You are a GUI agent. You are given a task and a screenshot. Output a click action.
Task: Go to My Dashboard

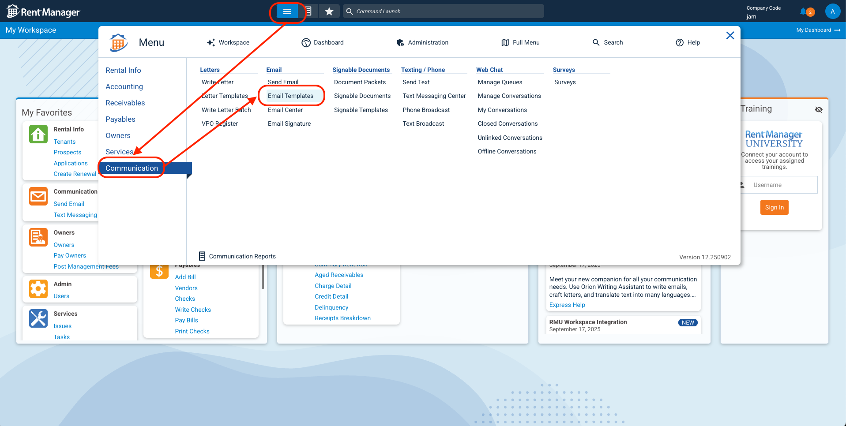click(818, 30)
